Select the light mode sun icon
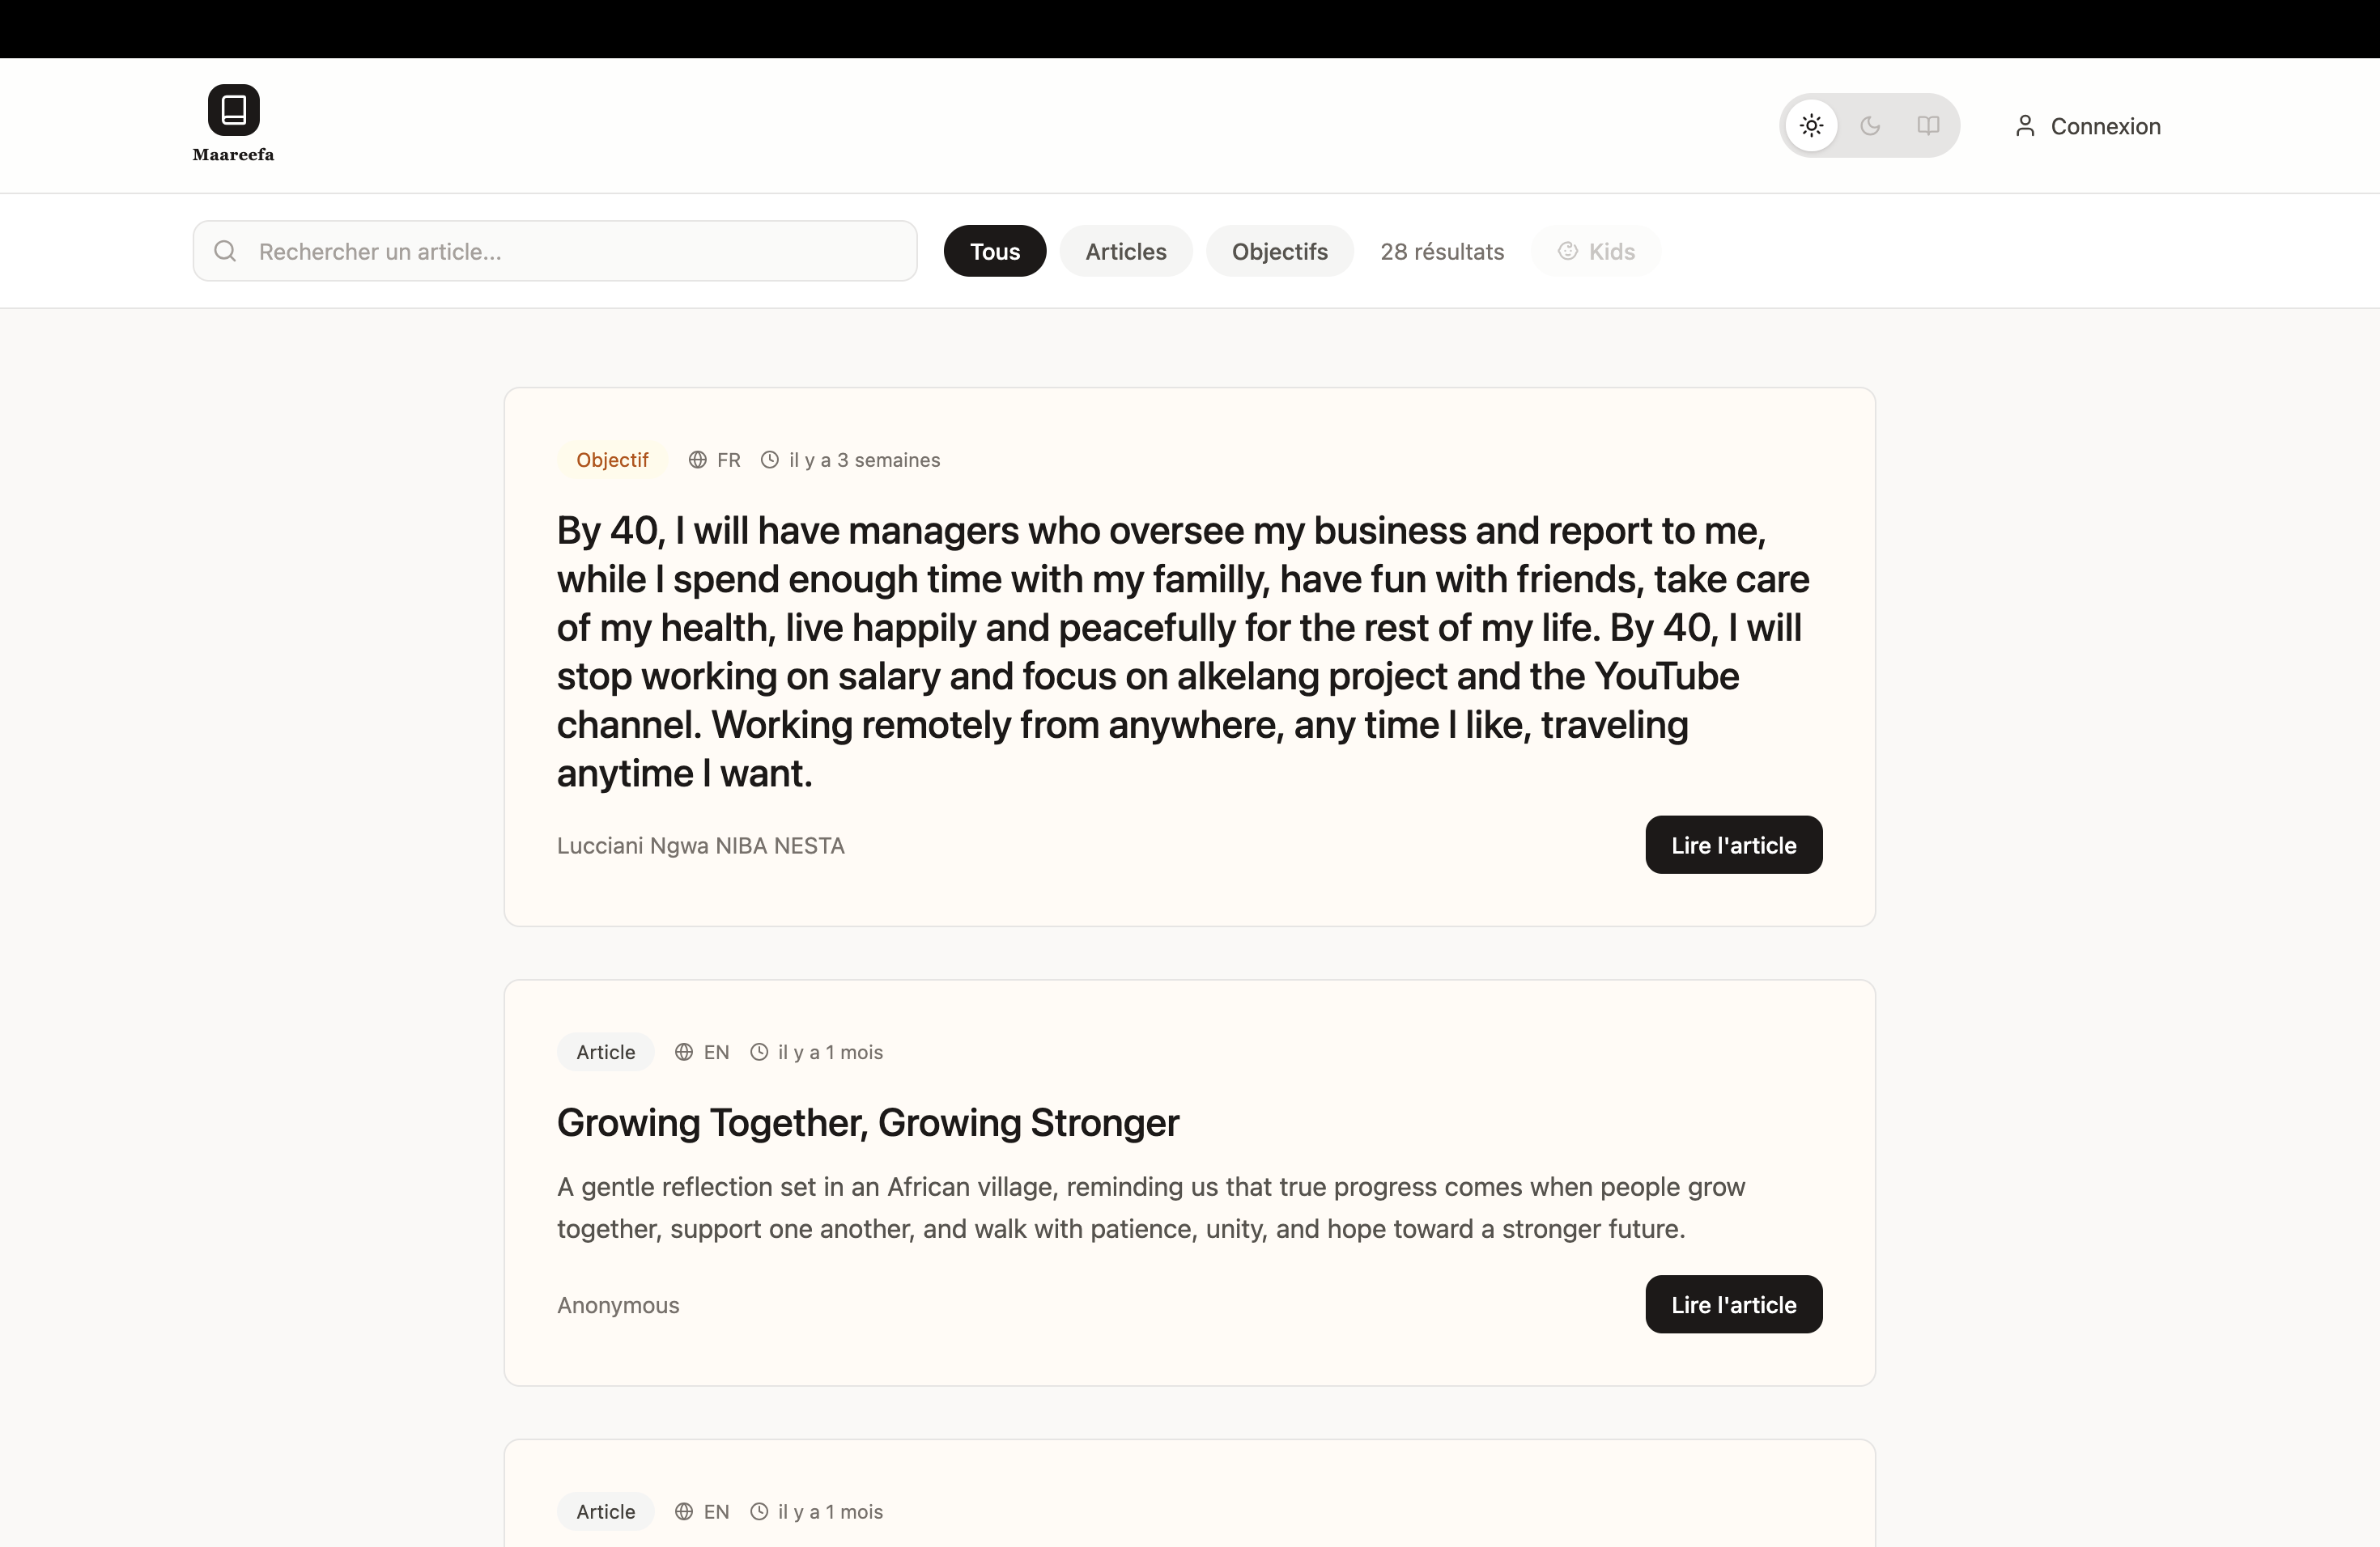Viewport: 2380px width, 1547px height. point(1810,125)
